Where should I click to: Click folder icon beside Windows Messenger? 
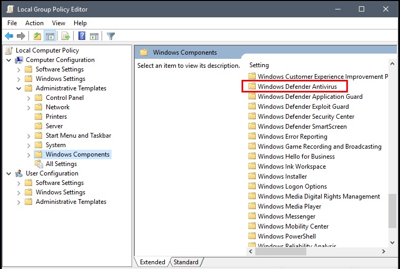[252, 216]
